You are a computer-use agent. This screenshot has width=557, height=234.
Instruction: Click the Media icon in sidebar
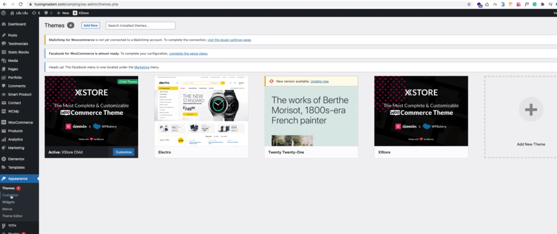pyautogui.click(x=3, y=61)
